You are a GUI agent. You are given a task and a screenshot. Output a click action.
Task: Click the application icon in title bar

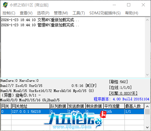point(5,5)
